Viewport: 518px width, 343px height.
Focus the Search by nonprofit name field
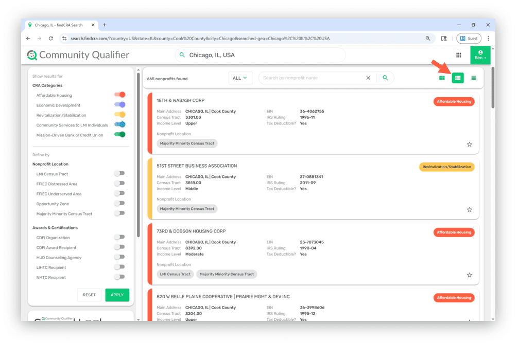click(x=312, y=78)
